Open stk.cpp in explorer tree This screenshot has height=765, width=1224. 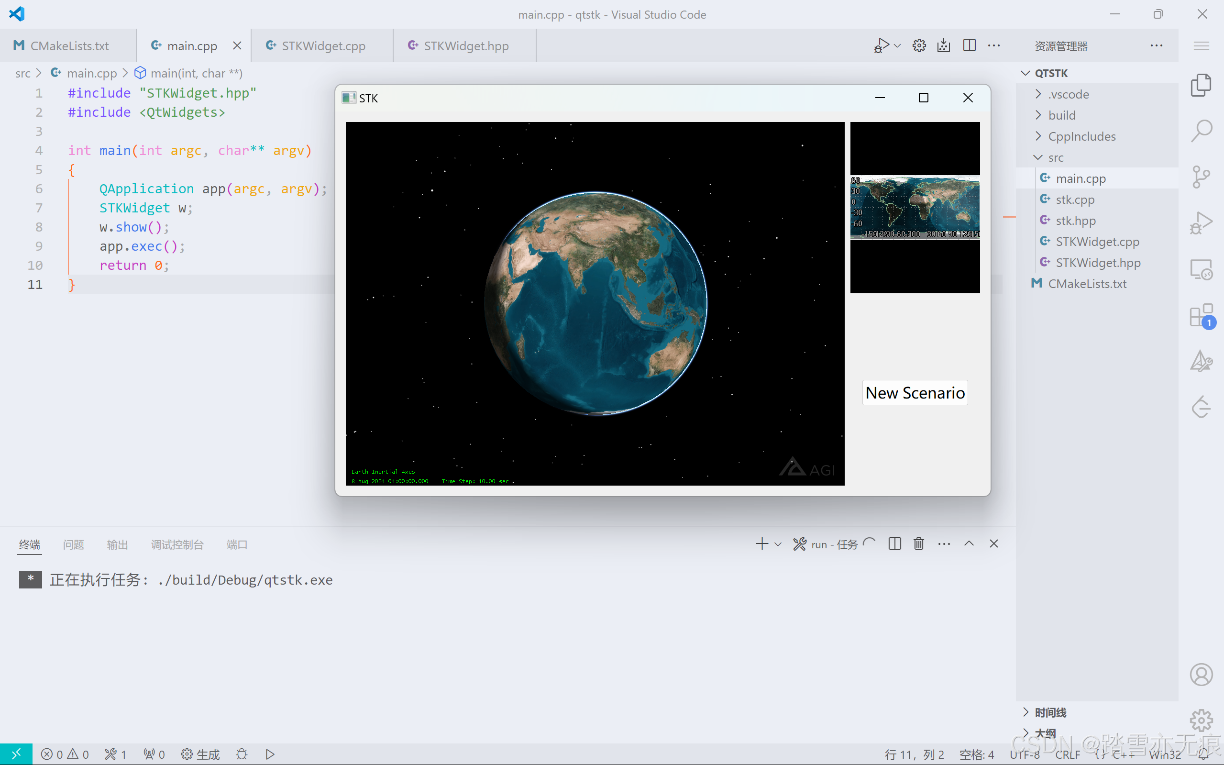point(1097,200)
